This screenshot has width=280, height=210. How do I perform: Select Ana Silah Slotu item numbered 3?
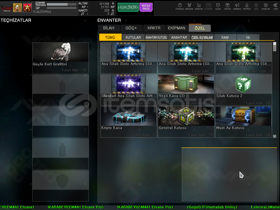tap(244, 58)
